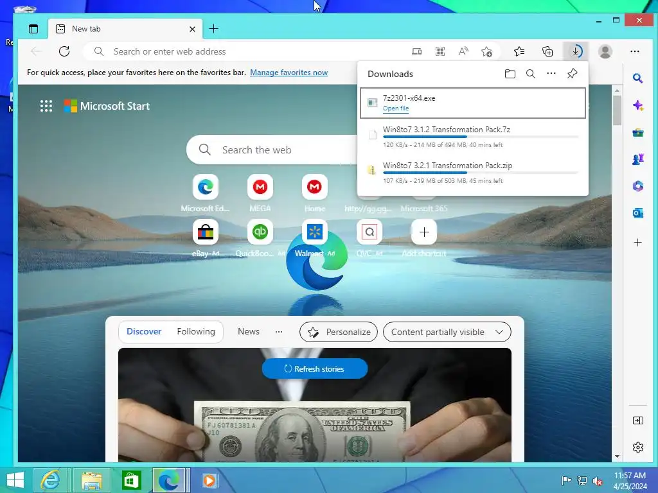
Task: Switch to the Following tab
Action: (x=196, y=332)
